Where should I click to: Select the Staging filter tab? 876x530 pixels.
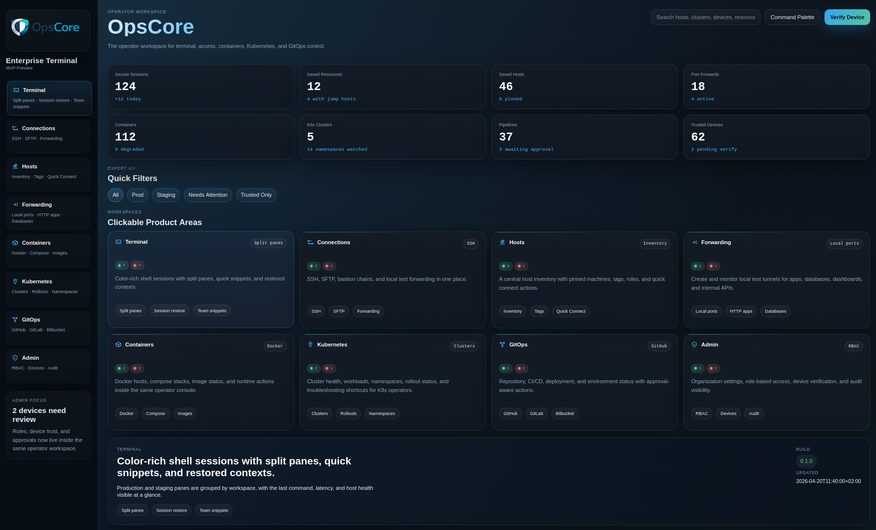tap(166, 195)
